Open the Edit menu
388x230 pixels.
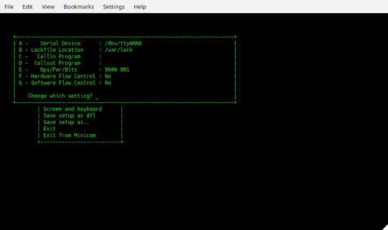click(27, 6)
